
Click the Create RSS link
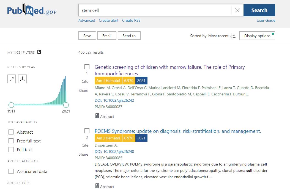[131, 20]
